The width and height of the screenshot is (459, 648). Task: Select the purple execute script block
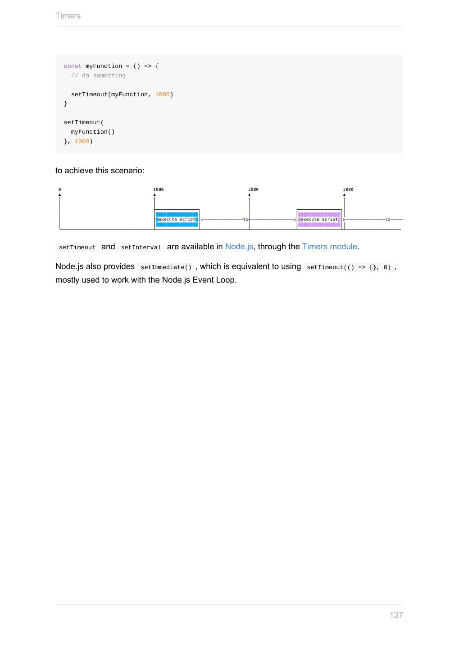coord(319,220)
